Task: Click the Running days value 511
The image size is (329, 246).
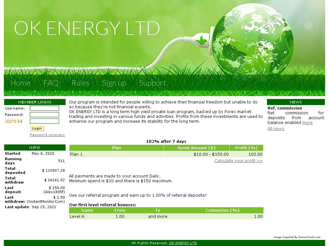Action: click(x=61, y=161)
